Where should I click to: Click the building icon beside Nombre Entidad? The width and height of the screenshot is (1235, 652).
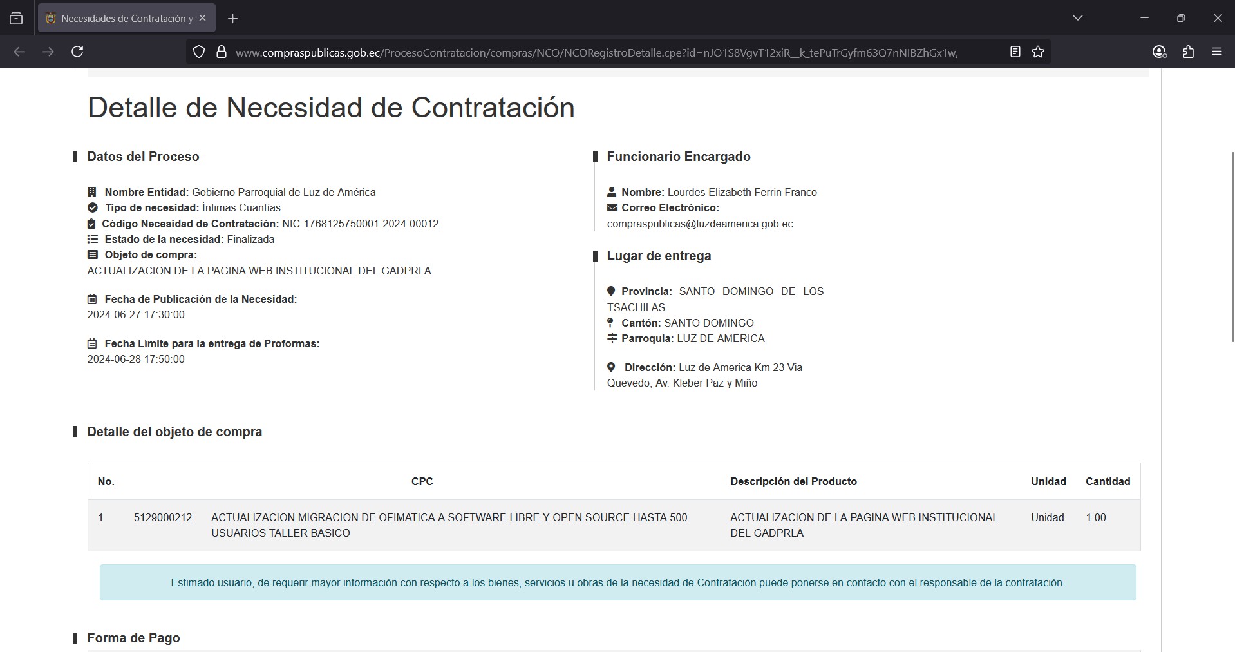coord(92,192)
